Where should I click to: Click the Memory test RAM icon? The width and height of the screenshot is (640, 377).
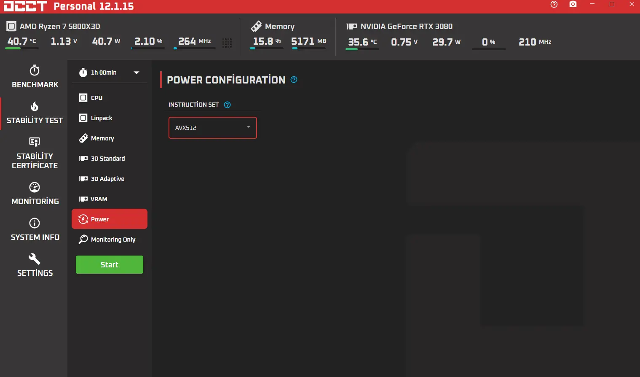[x=83, y=138]
